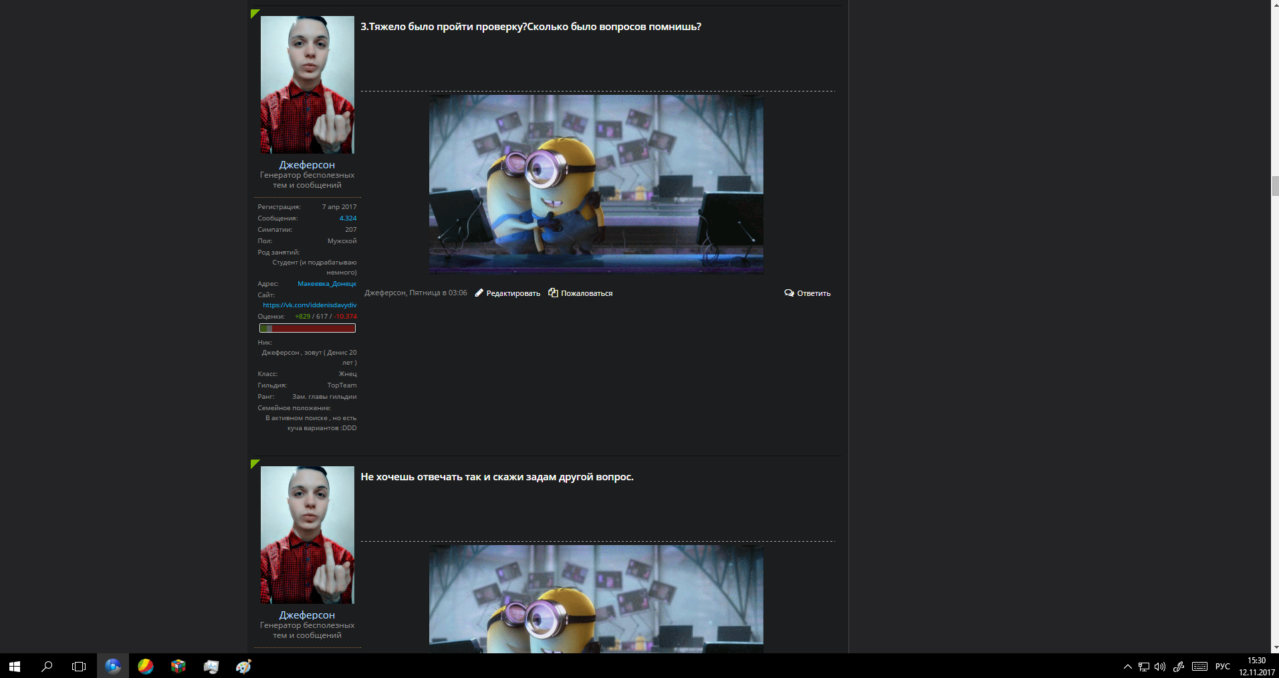The width and height of the screenshot is (1279, 678).
Task: Open the touch keyboard tray icon
Action: pyautogui.click(x=1199, y=667)
